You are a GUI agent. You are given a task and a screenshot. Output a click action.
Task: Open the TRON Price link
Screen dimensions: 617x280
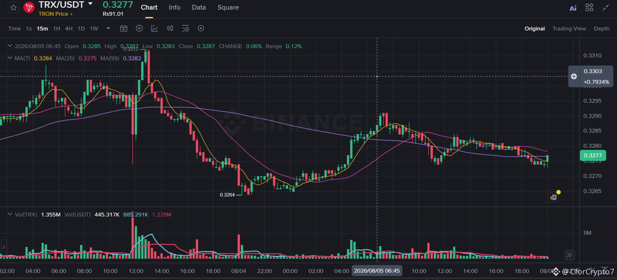pos(55,14)
